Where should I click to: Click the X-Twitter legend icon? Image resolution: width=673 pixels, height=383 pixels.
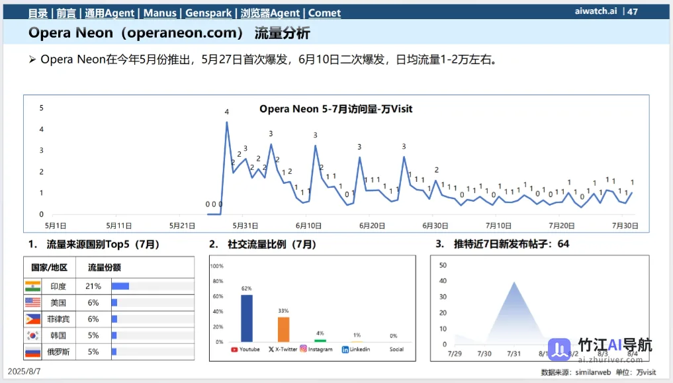(271, 349)
